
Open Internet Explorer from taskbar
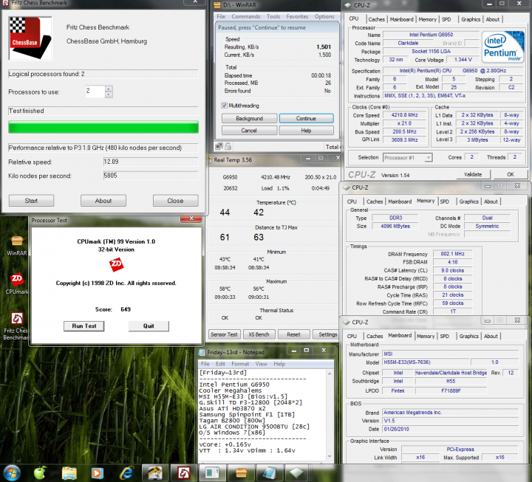click(x=126, y=473)
